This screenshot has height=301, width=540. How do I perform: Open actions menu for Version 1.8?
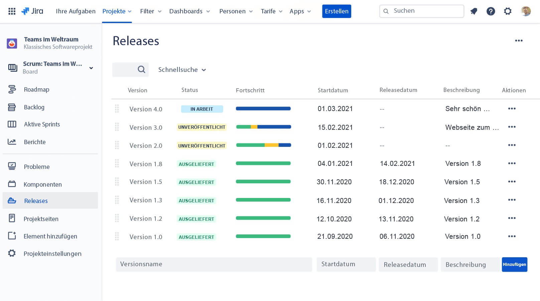[512, 164]
